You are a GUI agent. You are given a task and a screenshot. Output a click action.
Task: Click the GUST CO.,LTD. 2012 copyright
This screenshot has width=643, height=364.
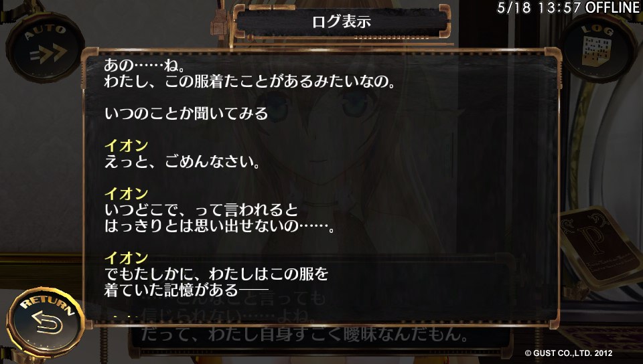pos(569,353)
